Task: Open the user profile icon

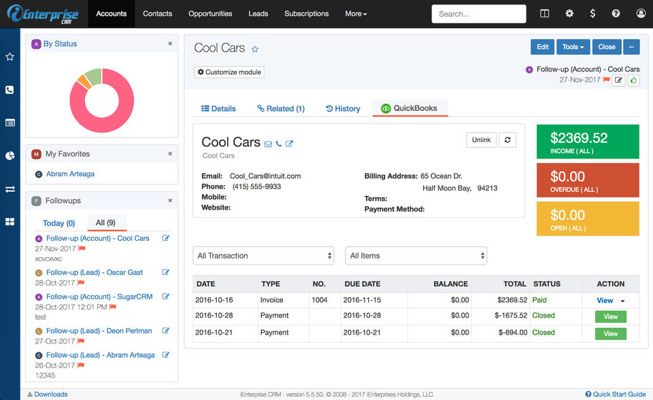Action: pos(641,14)
